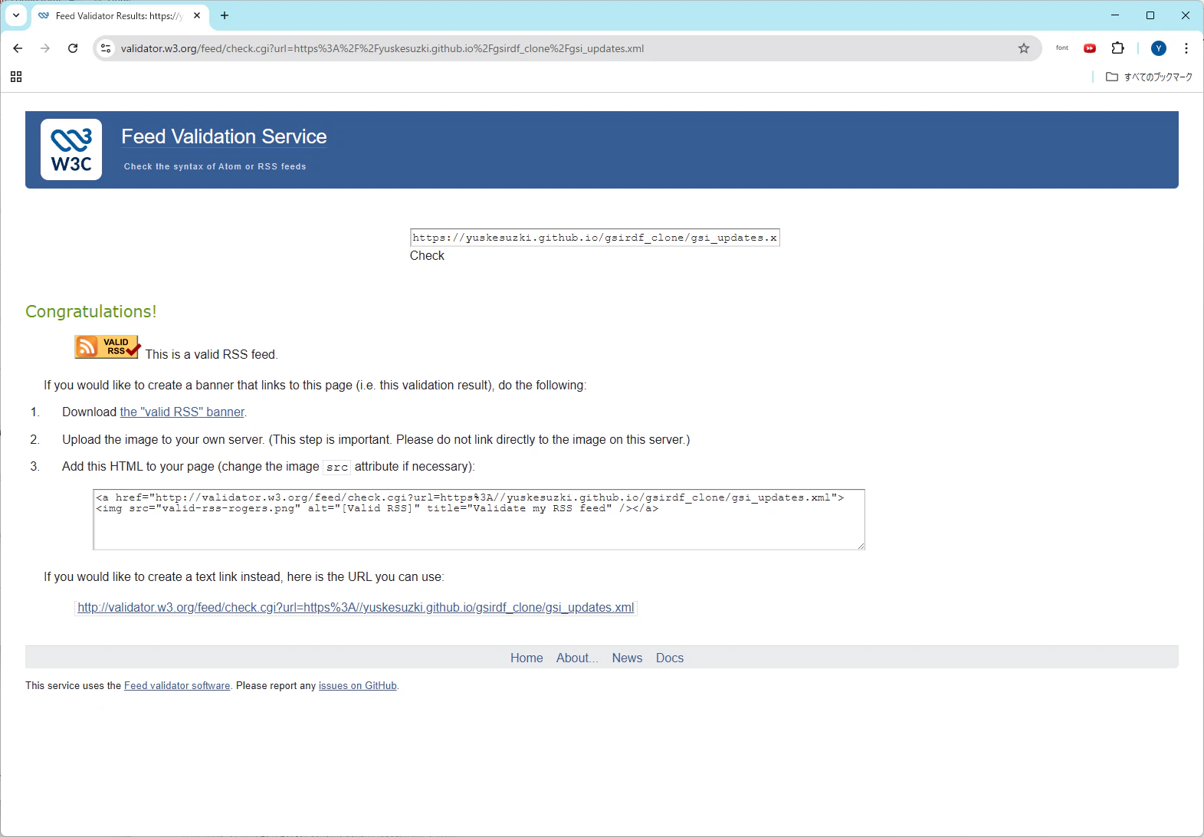Close the Feed Validator Results tab
The width and height of the screenshot is (1204, 837).
(197, 15)
